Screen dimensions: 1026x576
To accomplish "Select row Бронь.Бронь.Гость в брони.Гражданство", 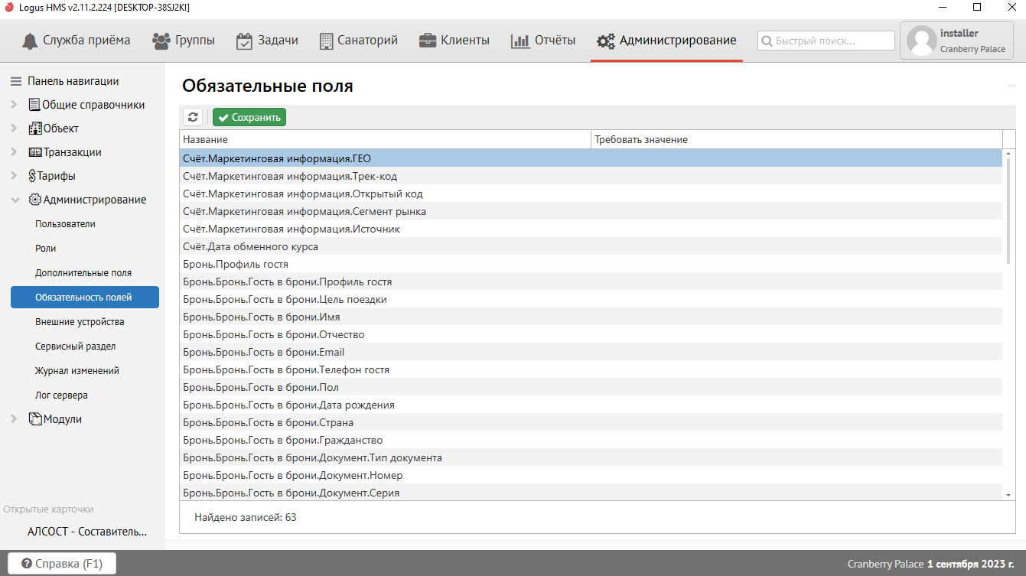I will click(x=591, y=440).
